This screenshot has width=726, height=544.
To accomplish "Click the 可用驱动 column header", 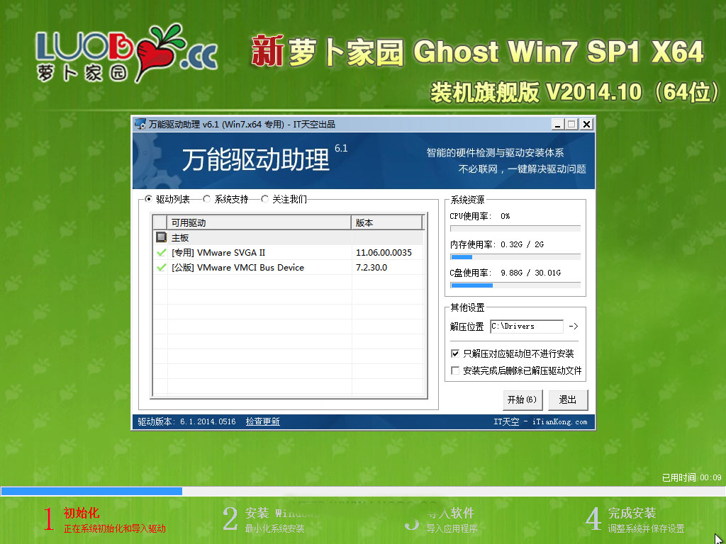I will point(259,222).
